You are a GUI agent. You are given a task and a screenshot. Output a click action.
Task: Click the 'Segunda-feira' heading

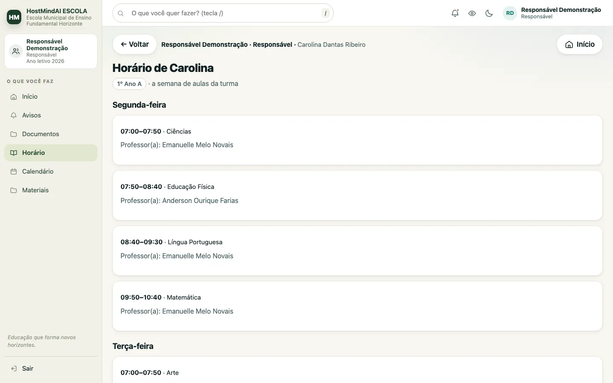[x=139, y=105]
